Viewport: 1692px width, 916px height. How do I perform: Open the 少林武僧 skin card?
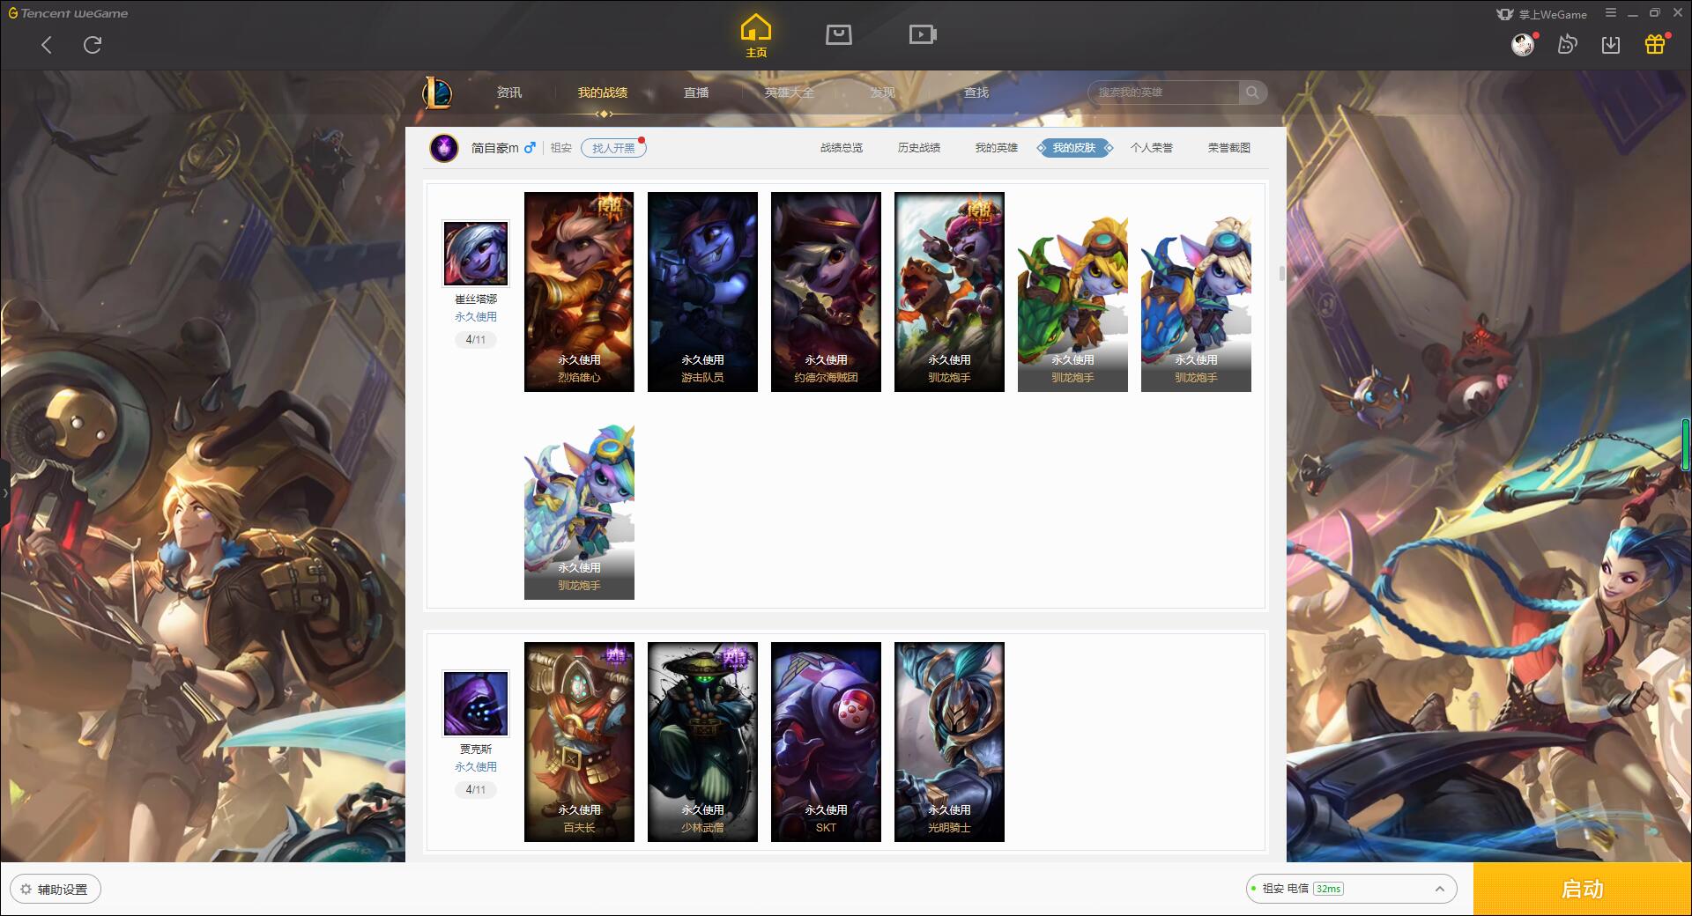tap(702, 742)
